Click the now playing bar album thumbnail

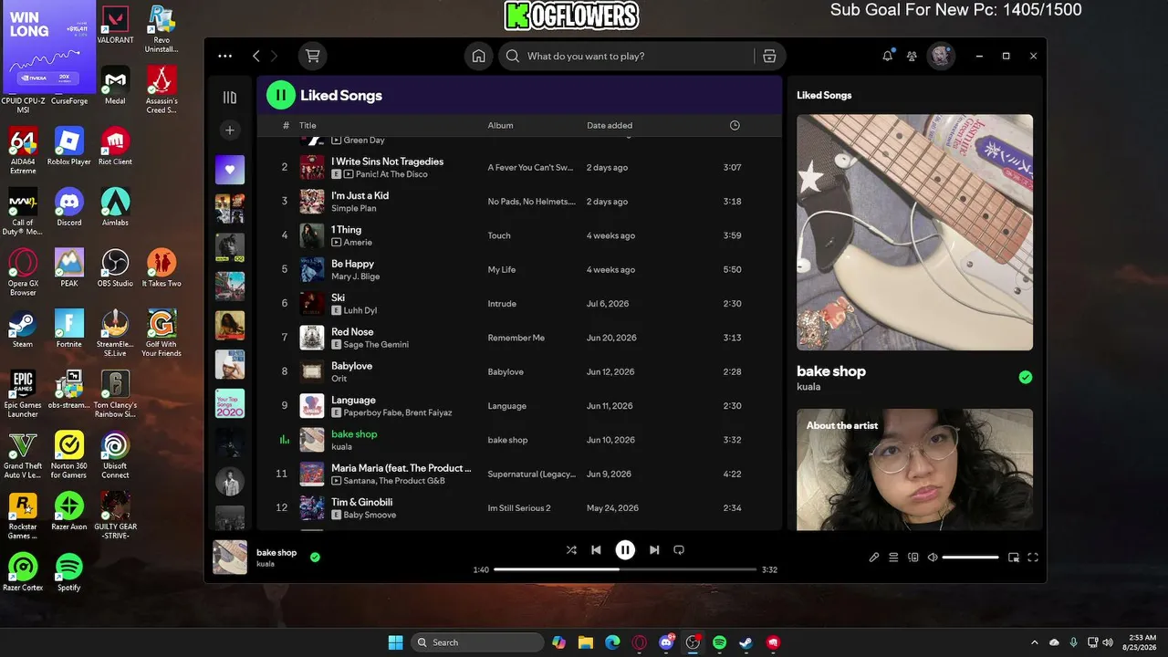click(x=230, y=558)
